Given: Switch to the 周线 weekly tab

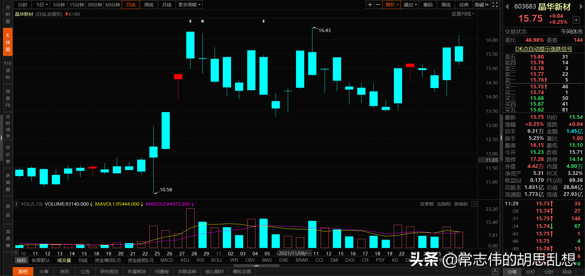Looking at the screenshot, I should click(x=148, y=5).
